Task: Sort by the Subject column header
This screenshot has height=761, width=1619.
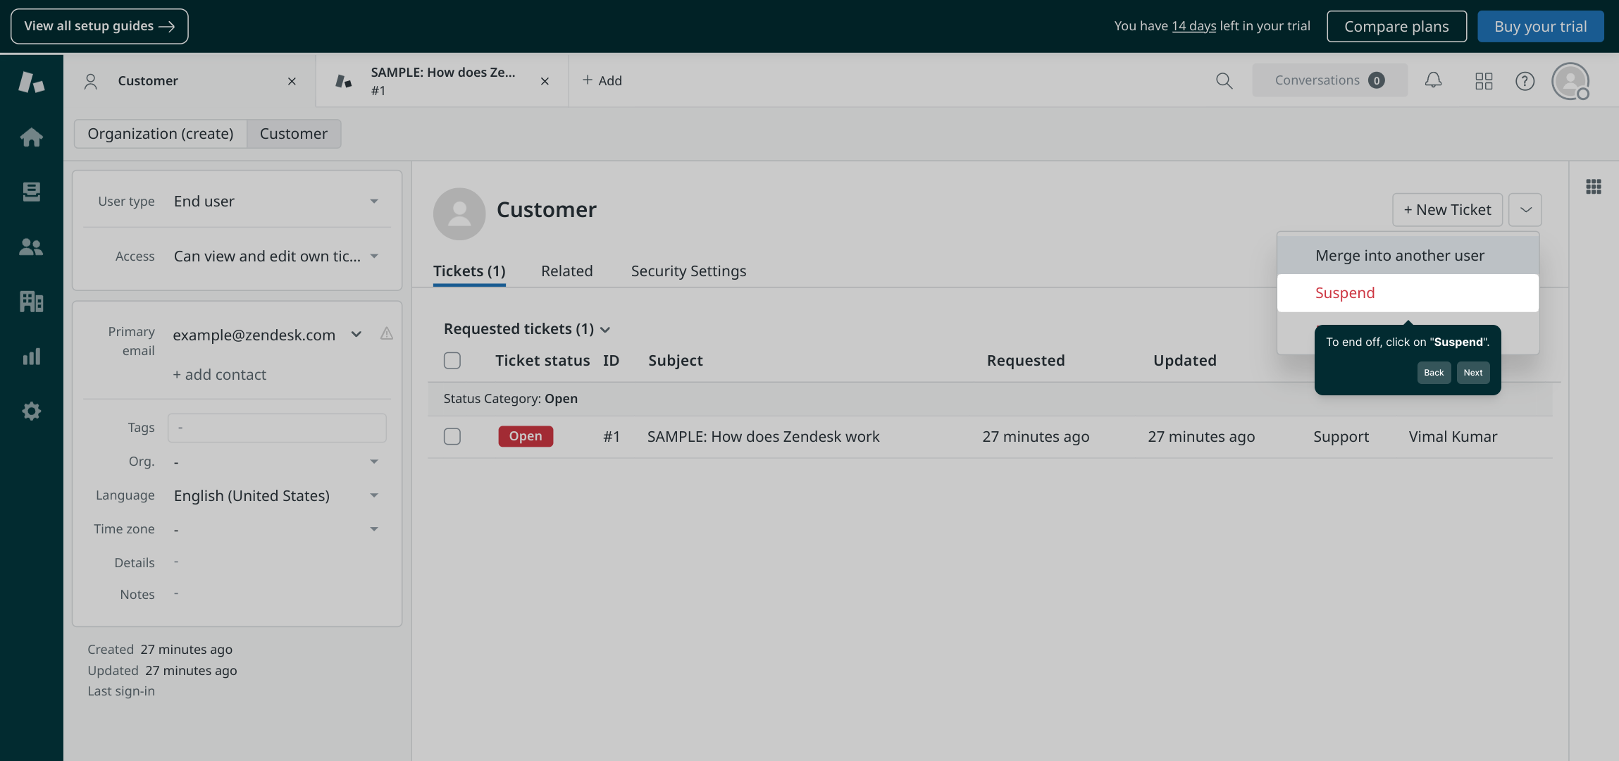Action: (676, 361)
